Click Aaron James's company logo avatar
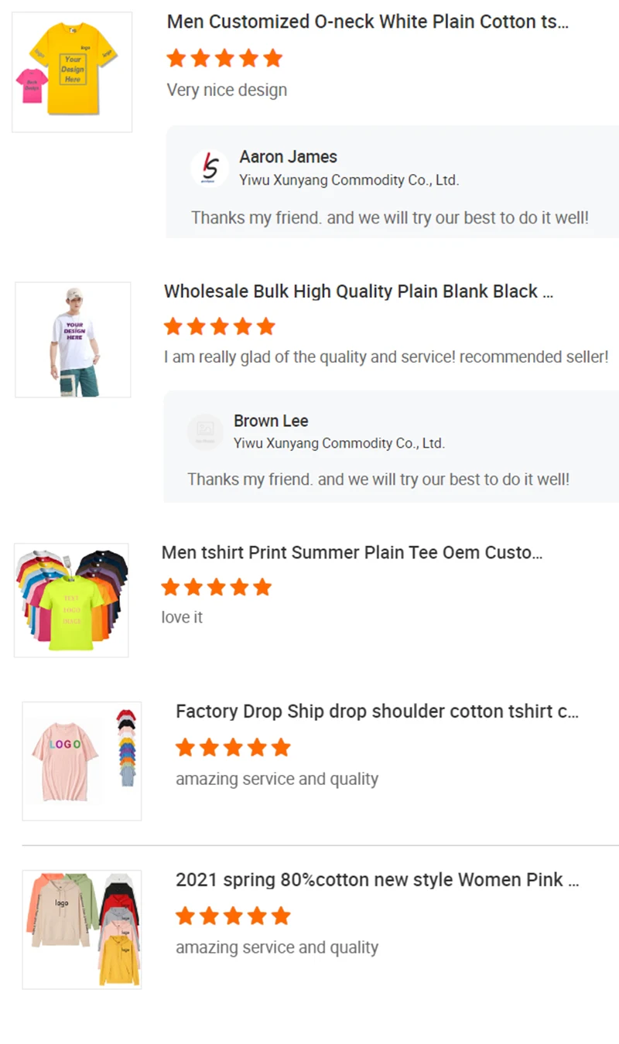The image size is (619, 1044). pos(209,168)
